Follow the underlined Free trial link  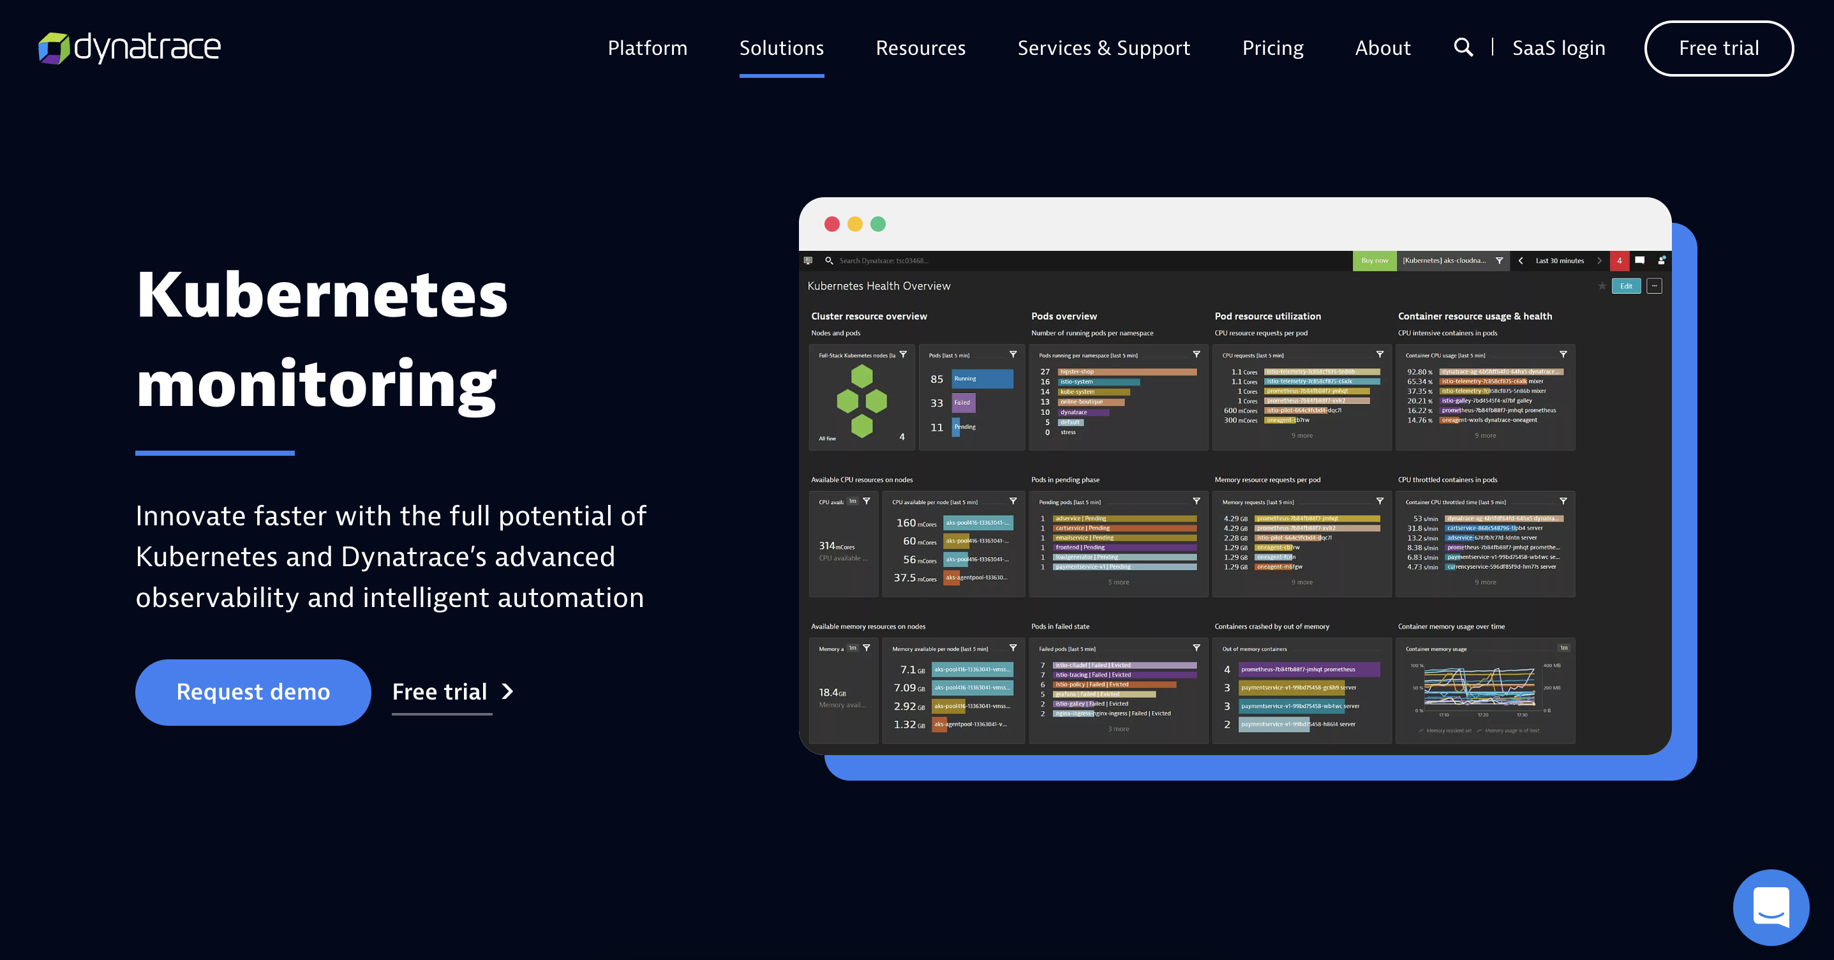point(440,691)
